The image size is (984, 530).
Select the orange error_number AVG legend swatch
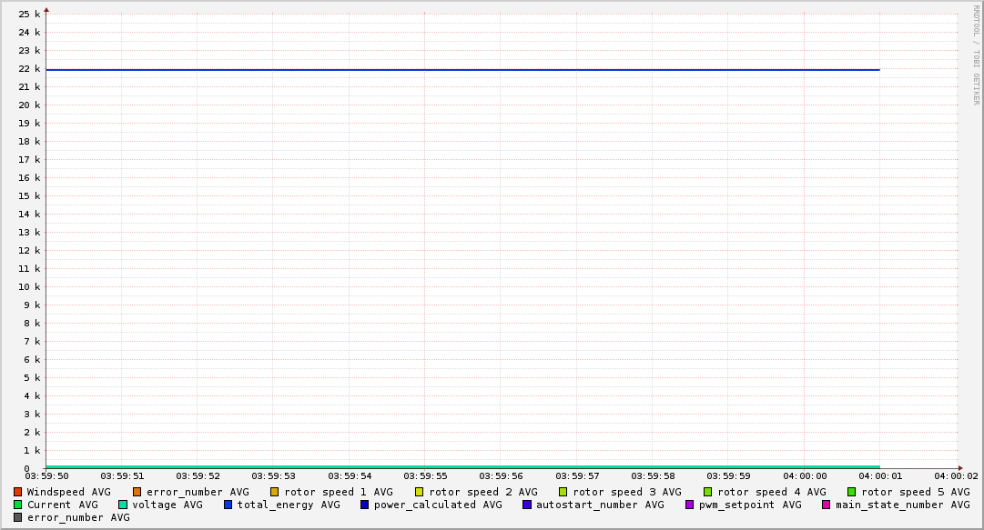click(137, 492)
